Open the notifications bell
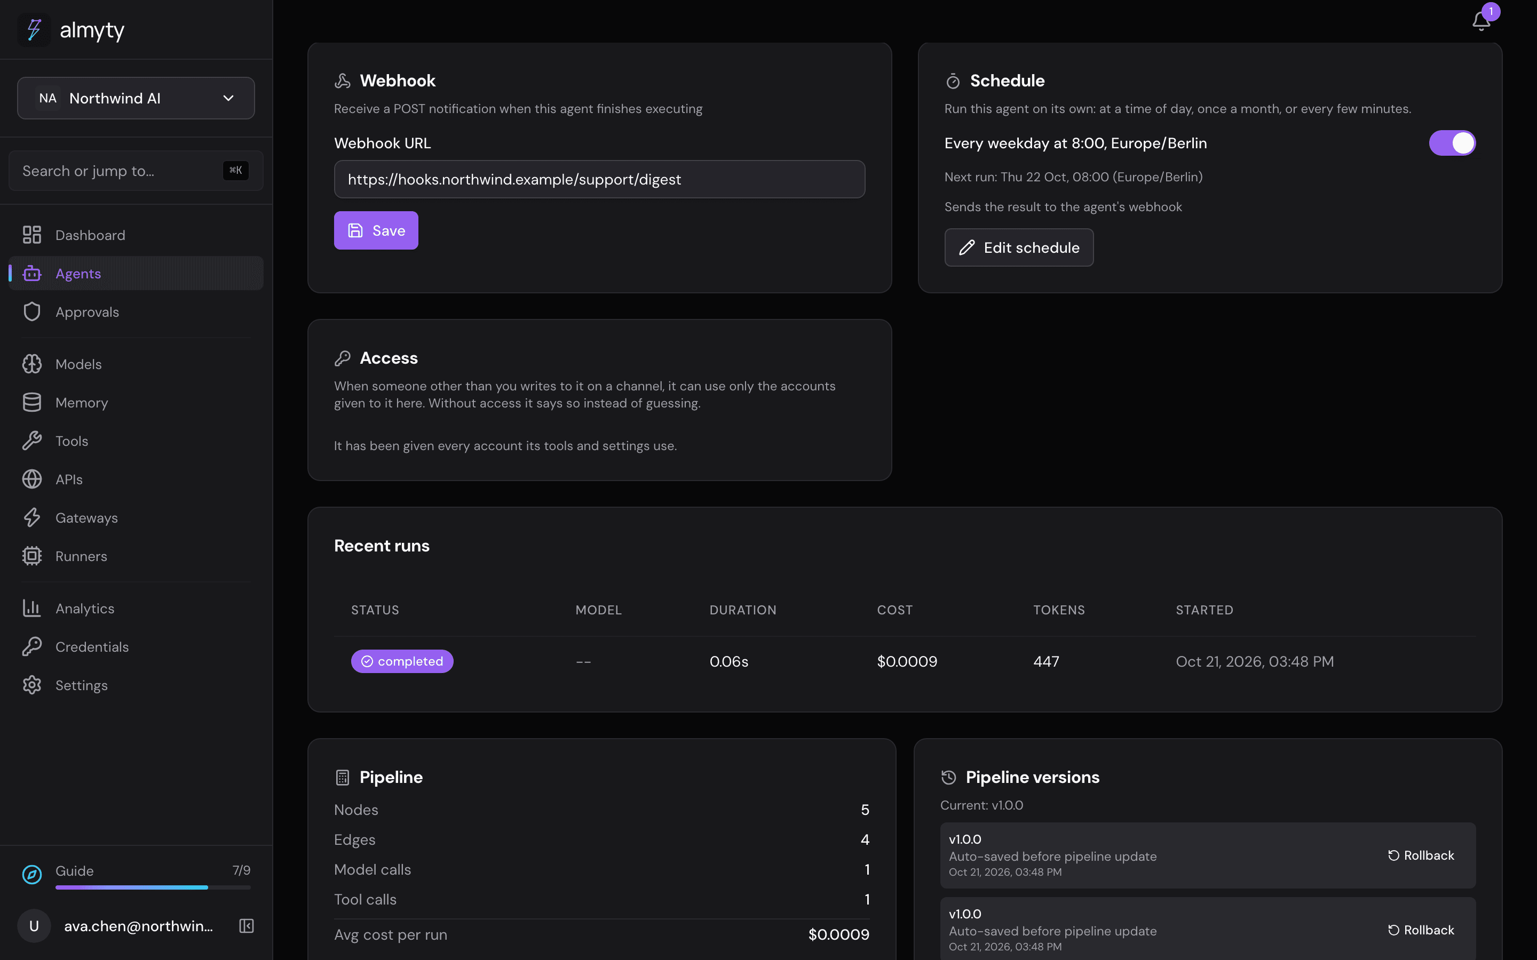This screenshot has width=1537, height=960. coord(1481,21)
